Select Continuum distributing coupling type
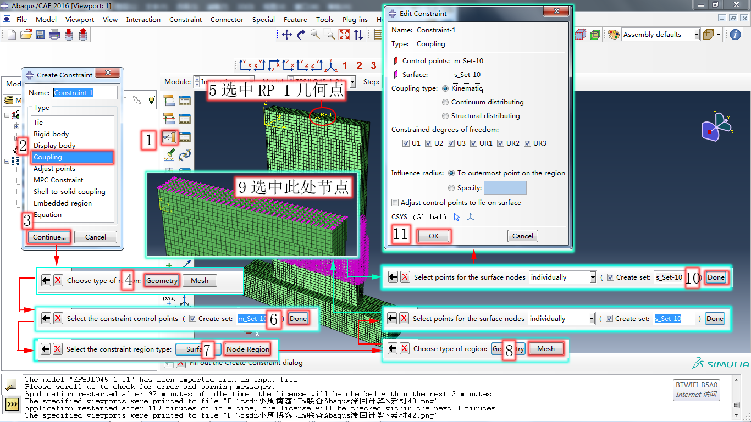 [445, 102]
